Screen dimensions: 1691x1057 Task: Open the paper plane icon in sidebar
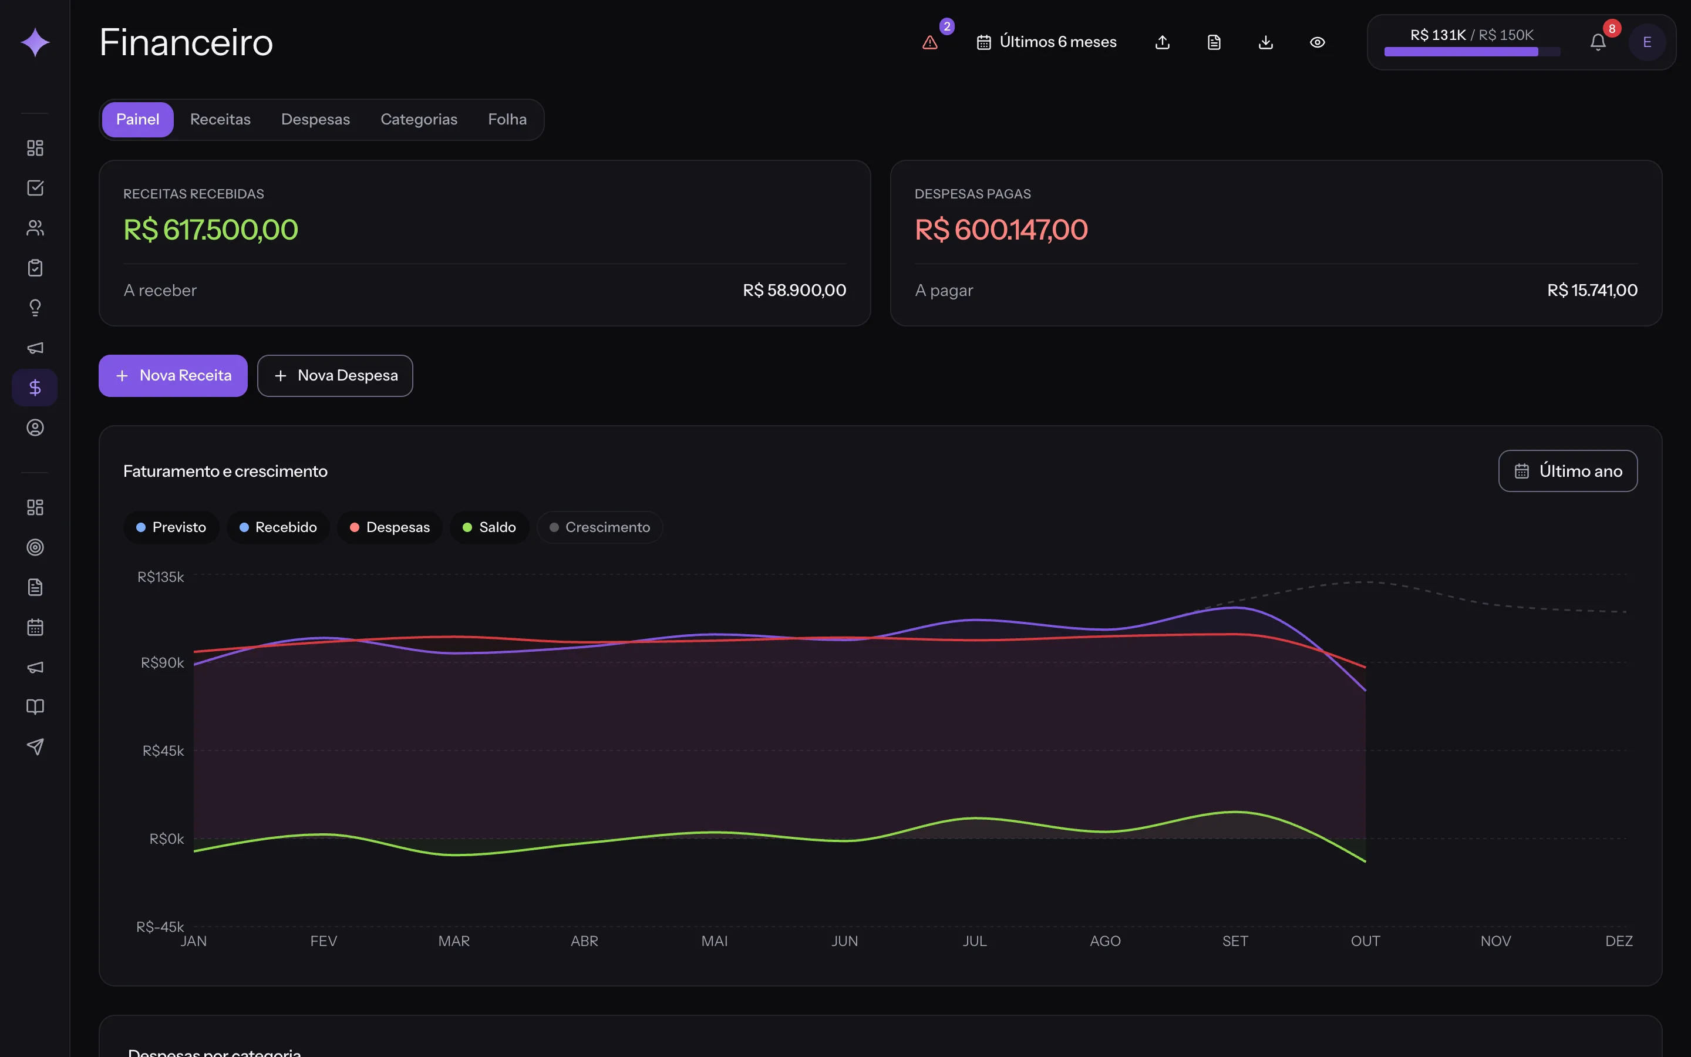35,746
